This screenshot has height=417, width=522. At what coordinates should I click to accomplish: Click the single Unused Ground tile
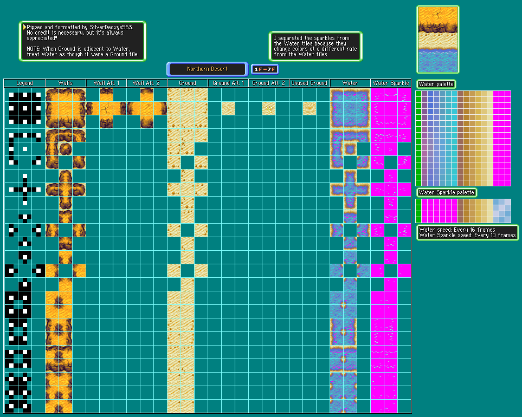310,108
